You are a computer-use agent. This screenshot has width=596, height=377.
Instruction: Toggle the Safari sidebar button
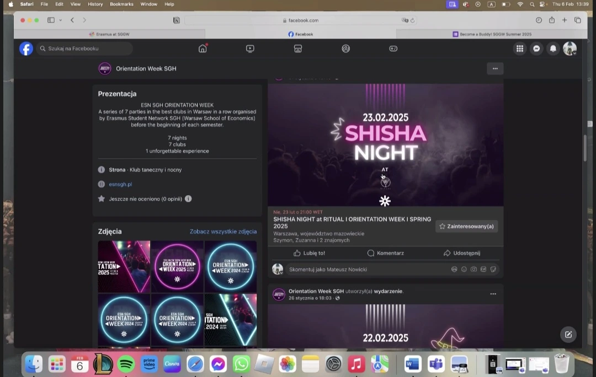(51, 20)
